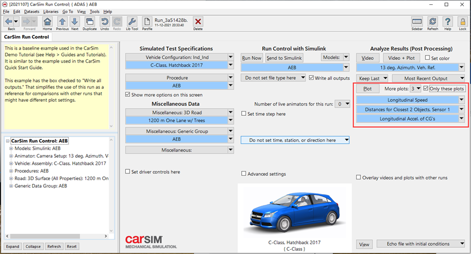Click the Plot button
The height and width of the screenshot is (254, 471).
click(368, 89)
